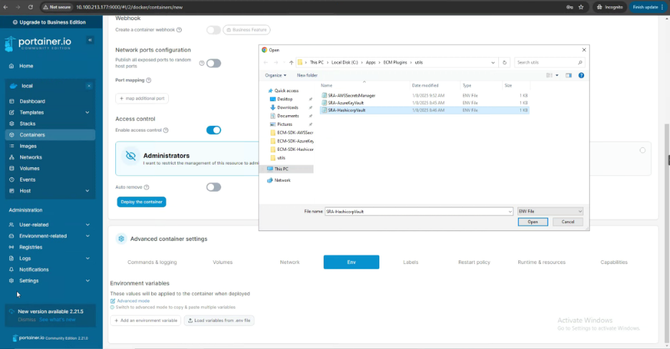Collapse the Portainer sidebar
Viewport: 670px width, 349px height.
pos(90,40)
